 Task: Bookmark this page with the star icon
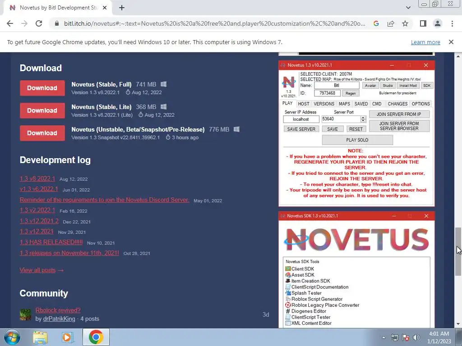point(405,23)
